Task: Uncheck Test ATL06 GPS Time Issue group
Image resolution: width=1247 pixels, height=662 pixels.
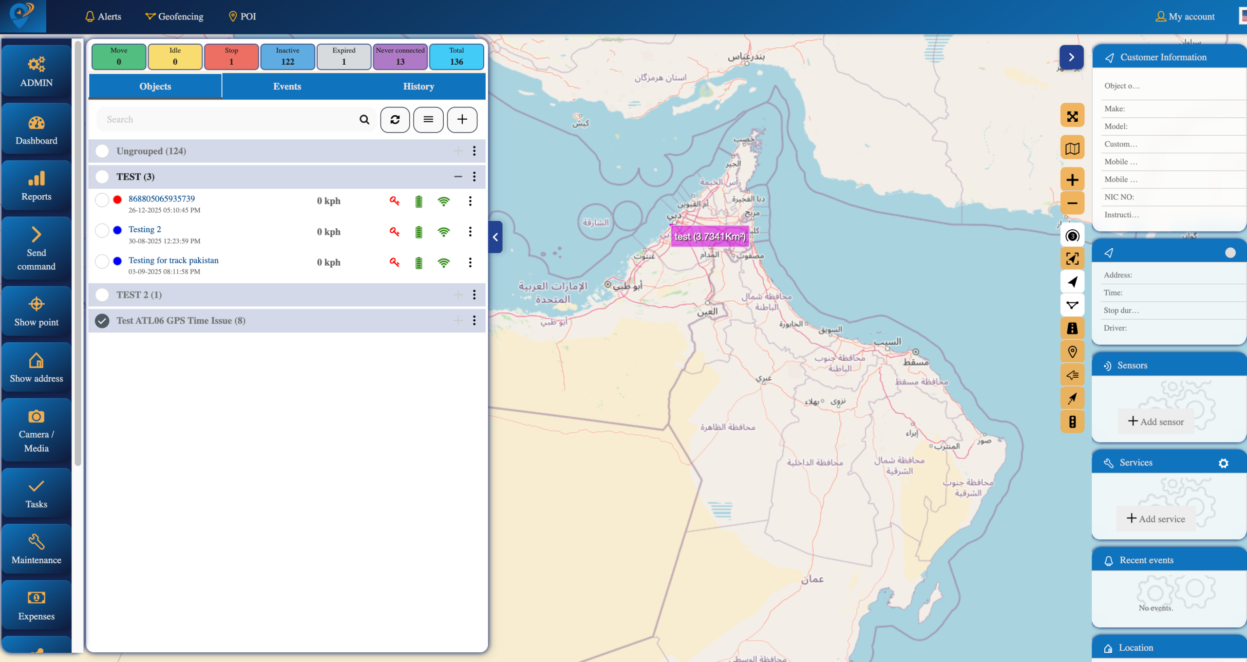Action: coord(102,321)
